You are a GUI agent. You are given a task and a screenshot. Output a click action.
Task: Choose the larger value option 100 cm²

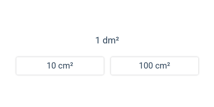point(155,66)
